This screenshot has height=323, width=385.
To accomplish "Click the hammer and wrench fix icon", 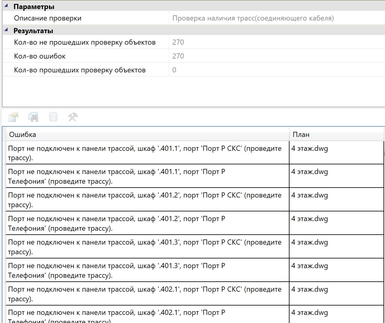I will (x=73, y=117).
